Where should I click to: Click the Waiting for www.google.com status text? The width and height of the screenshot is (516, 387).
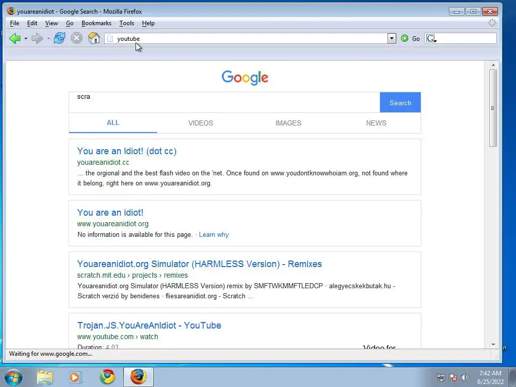50,354
